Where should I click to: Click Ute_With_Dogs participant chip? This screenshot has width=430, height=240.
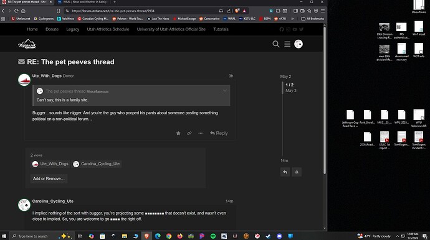pyautogui.click(x=50, y=164)
